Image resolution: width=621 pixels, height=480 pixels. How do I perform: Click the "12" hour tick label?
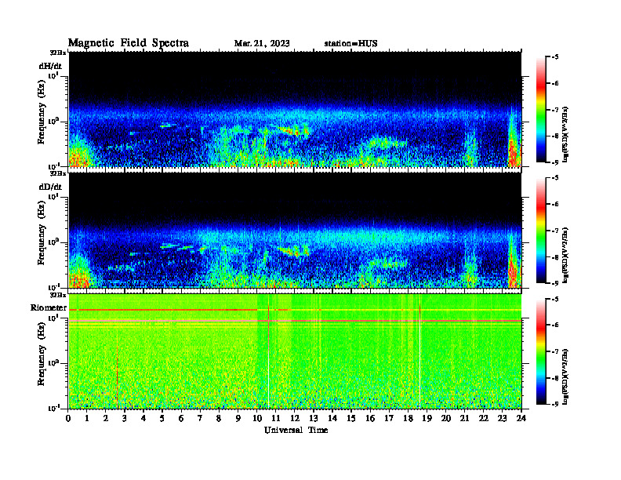[295, 418]
